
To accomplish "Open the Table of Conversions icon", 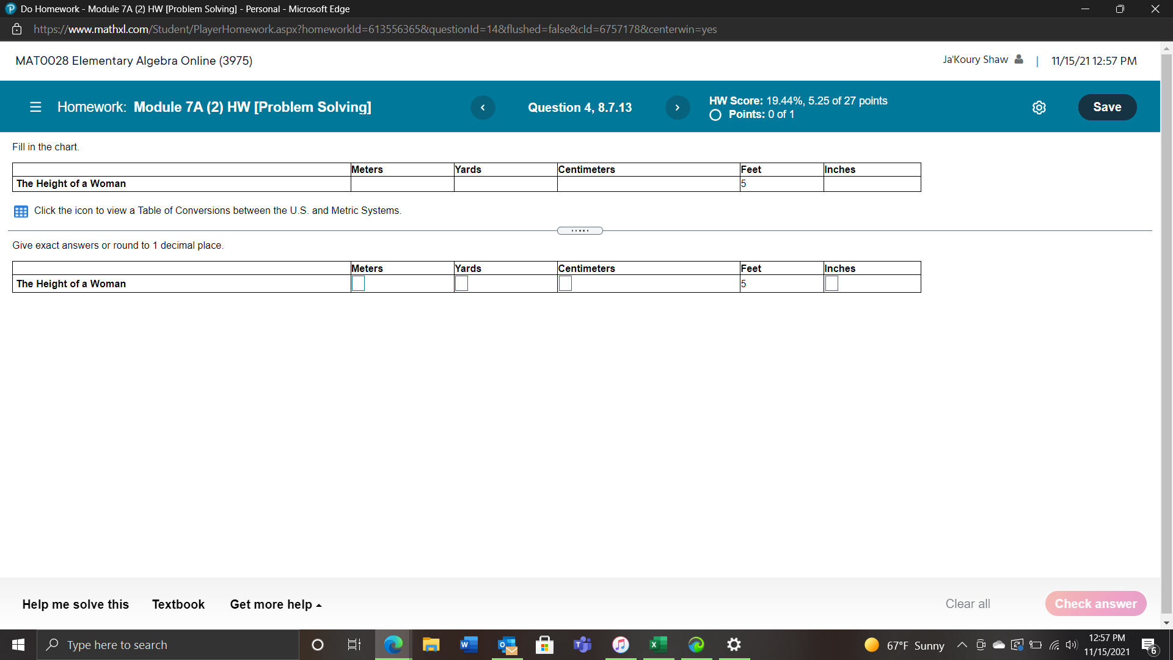I will point(21,211).
